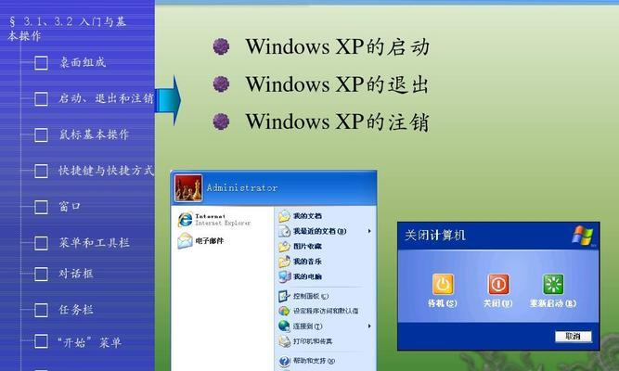The width and height of the screenshot is (619, 371).
Task: Click the Windows flag logo in shutdown dialog
Action: (x=583, y=236)
